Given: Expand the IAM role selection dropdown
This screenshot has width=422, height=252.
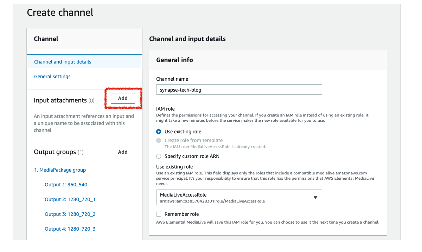Looking at the screenshot, I should (x=239, y=197).
